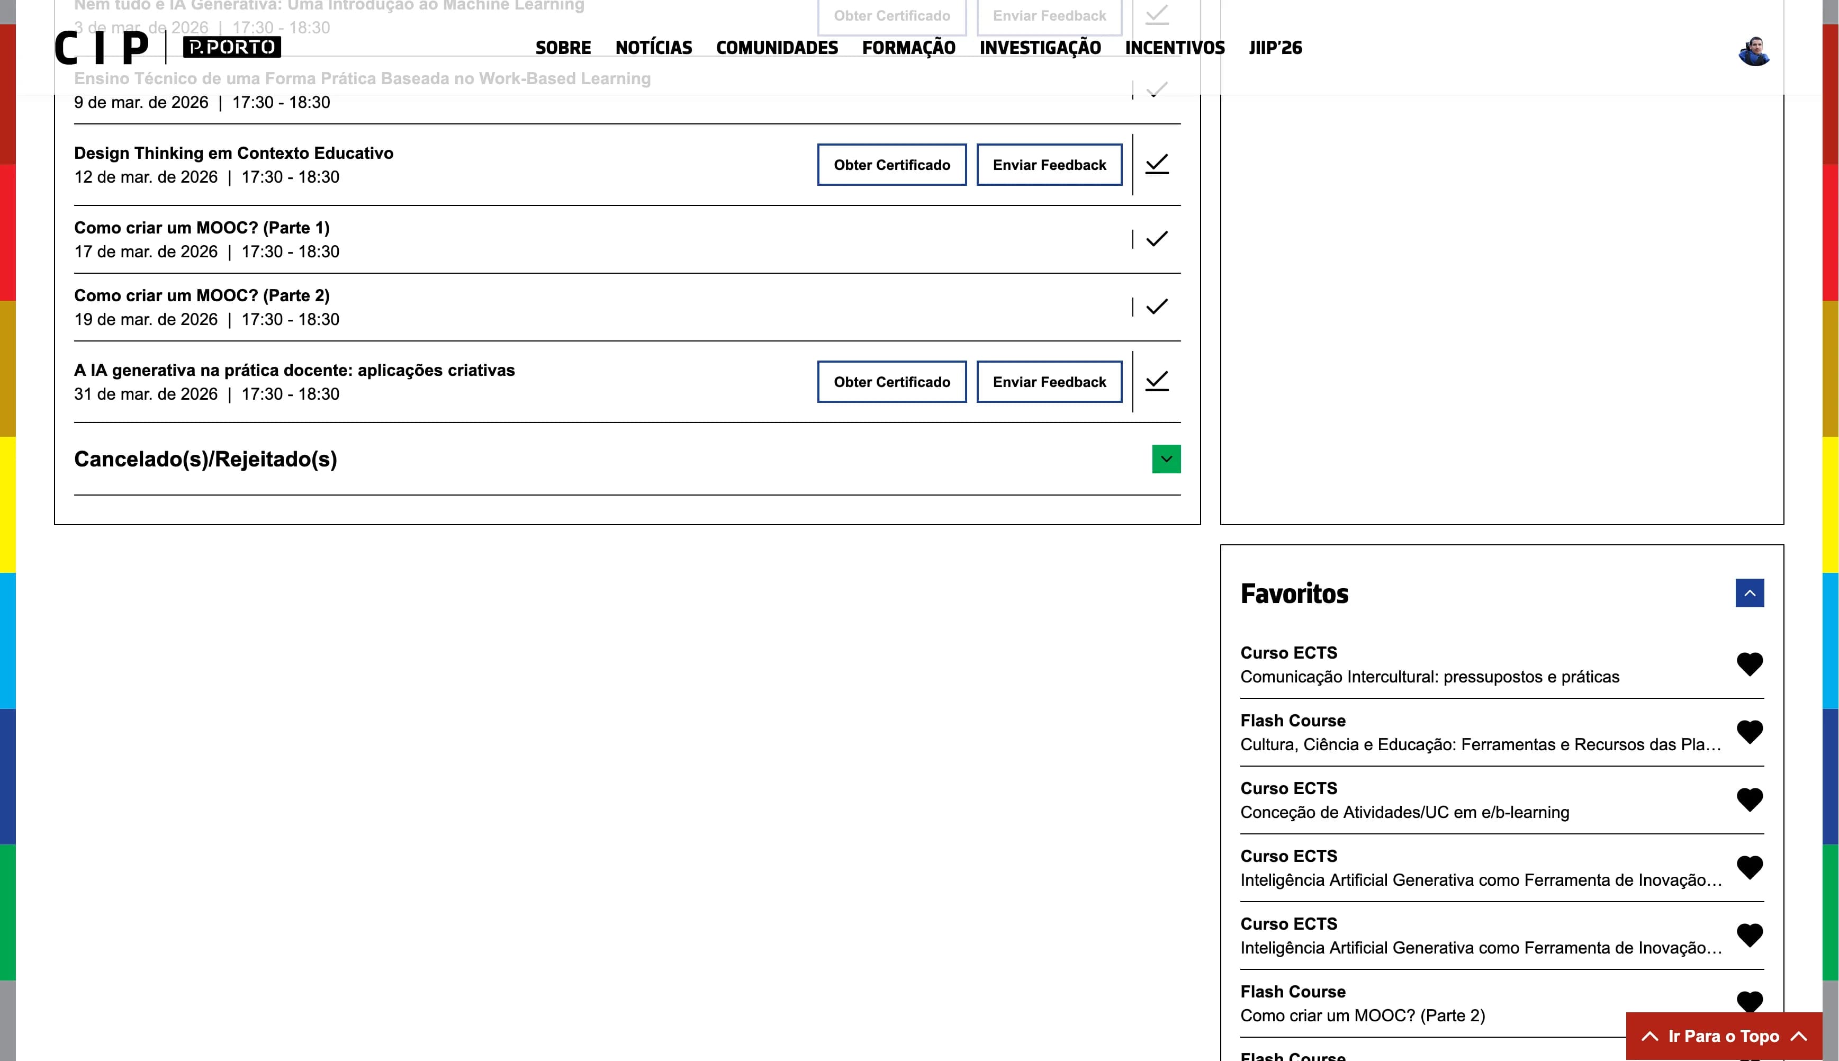Open the SOBRE menu
Image resolution: width=1839 pixels, height=1061 pixels.
coord(563,48)
